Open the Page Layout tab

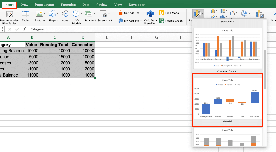pyautogui.click(x=45, y=5)
